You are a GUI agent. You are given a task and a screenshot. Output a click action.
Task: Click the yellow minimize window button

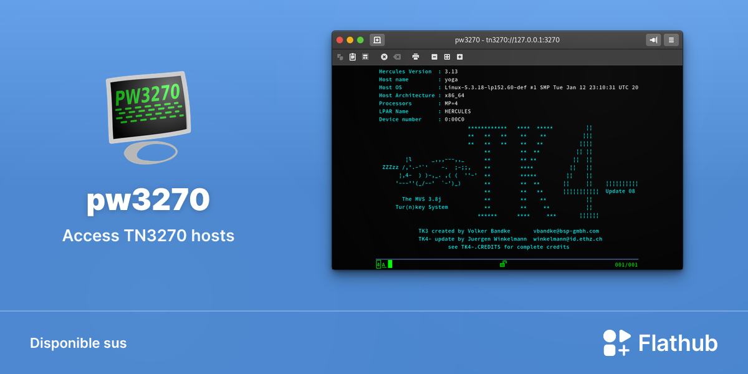click(x=350, y=40)
